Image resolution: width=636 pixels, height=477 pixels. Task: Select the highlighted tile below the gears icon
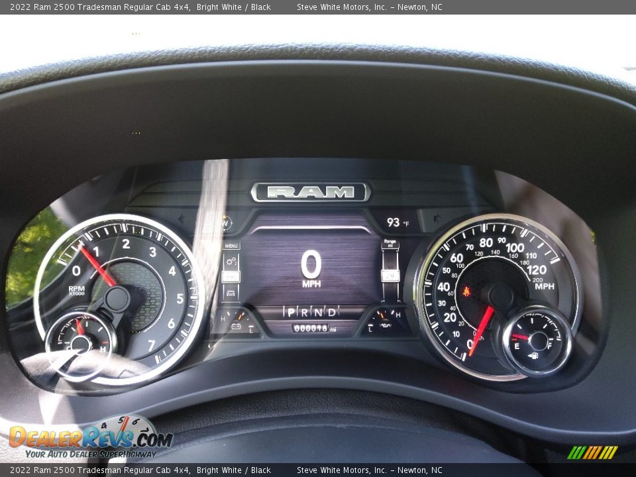[231, 277]
